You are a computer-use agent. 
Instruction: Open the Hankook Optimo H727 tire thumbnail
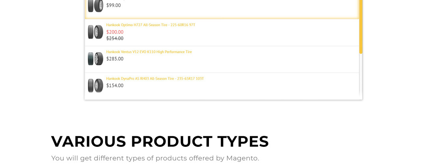(95, 32)
